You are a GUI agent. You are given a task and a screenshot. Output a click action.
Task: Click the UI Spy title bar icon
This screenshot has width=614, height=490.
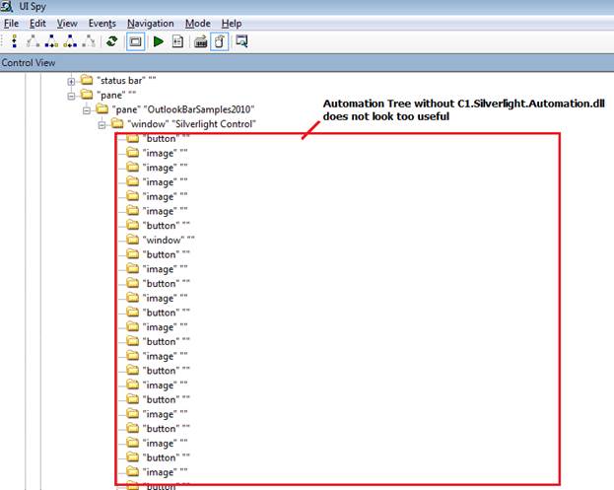8,7
